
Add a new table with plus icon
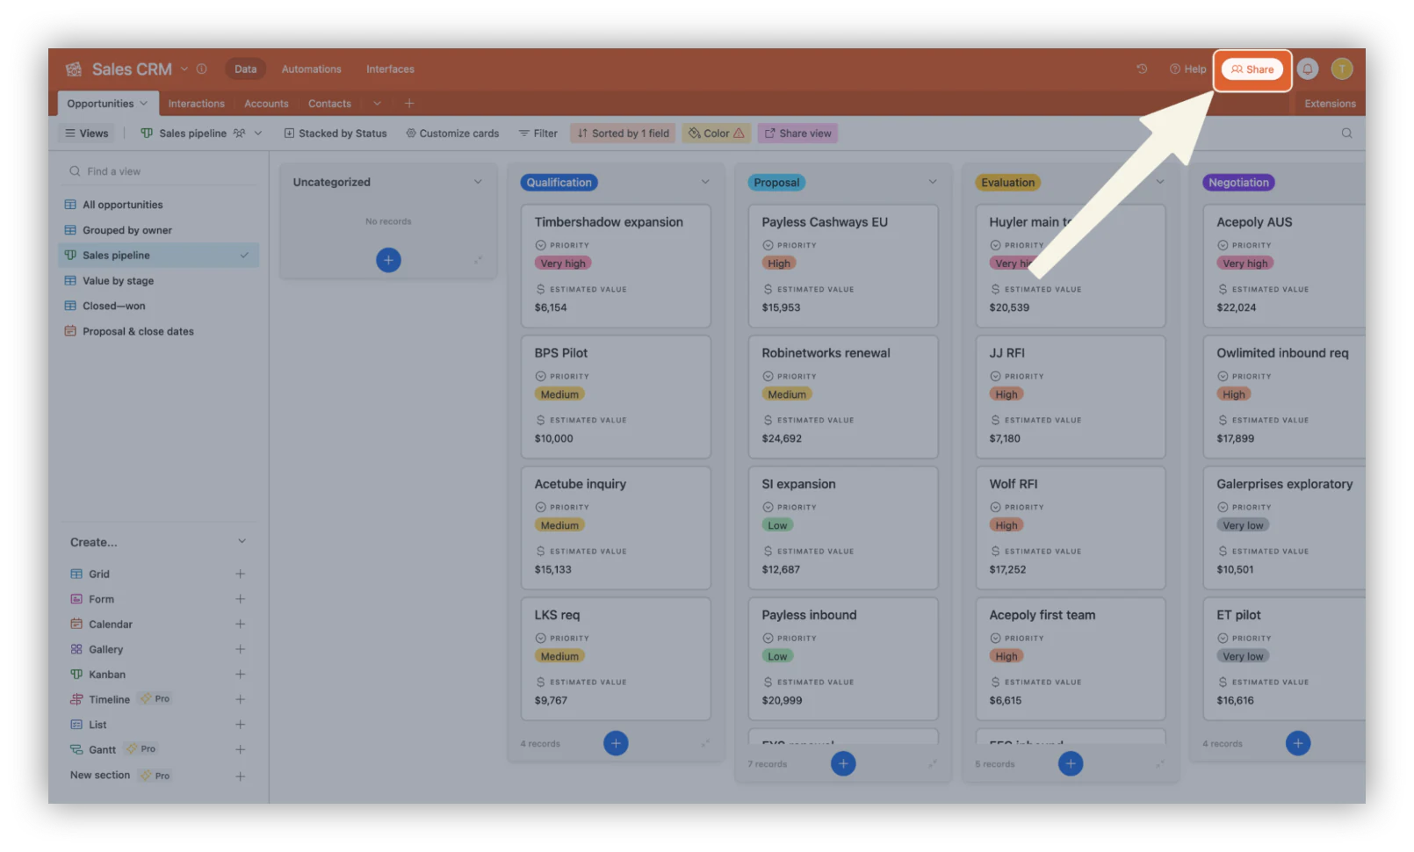(409, 104)
